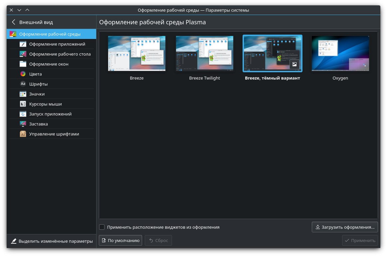Image resolution: width=387 pixels, height=256 pixels.
Task: Select Управление шрифтами in sidebar
Action: (x=52, y=134)
